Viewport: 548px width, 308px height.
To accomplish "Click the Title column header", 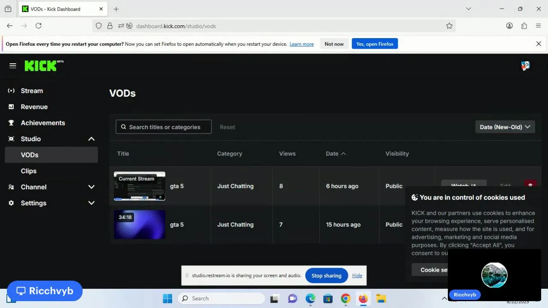I will [x=123, y=154].
